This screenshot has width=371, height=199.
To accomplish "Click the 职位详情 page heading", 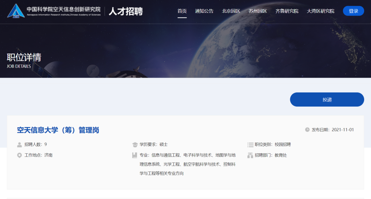I will 24,57.
